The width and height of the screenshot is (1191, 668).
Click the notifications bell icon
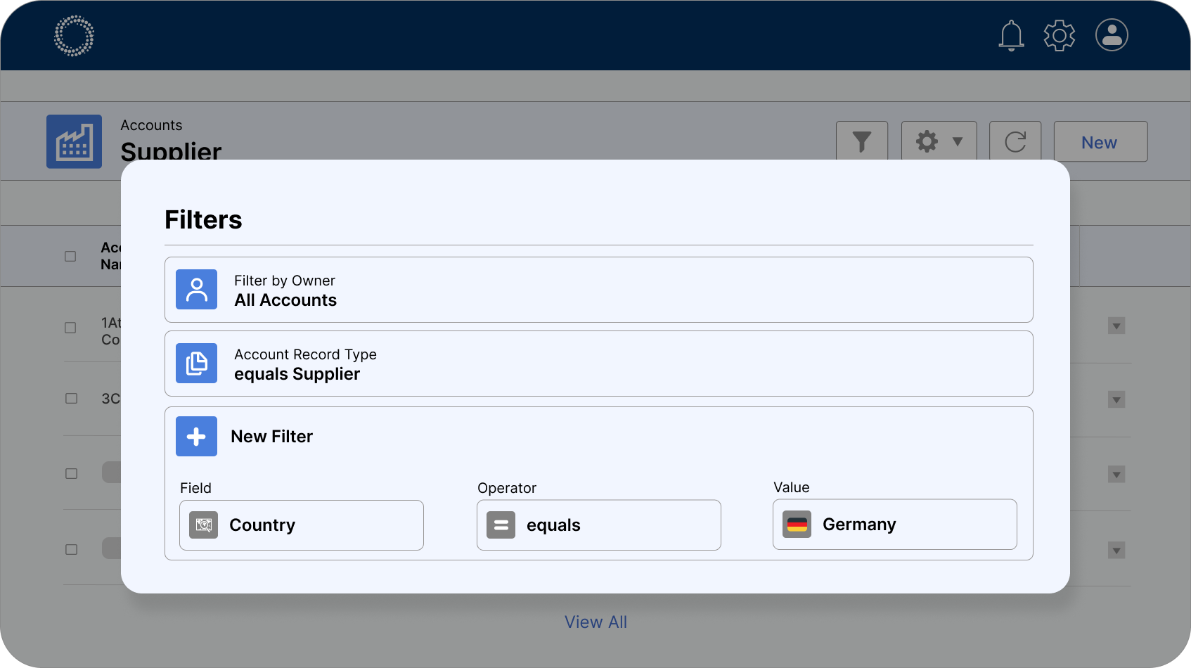1011,35
